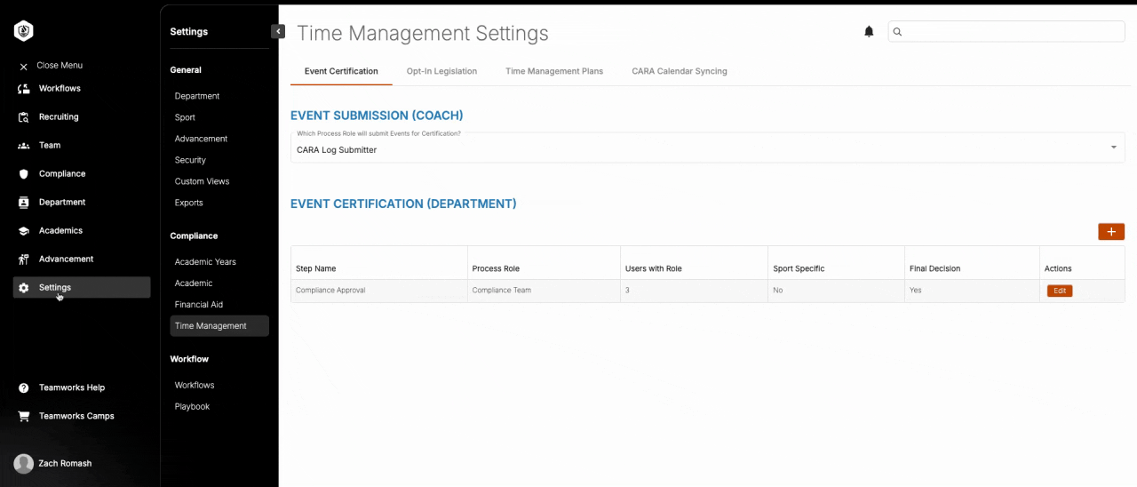The image size is (1137, 487).
Task: Click the Academics graduation cap icon
Action: click(x=23, y=231)
